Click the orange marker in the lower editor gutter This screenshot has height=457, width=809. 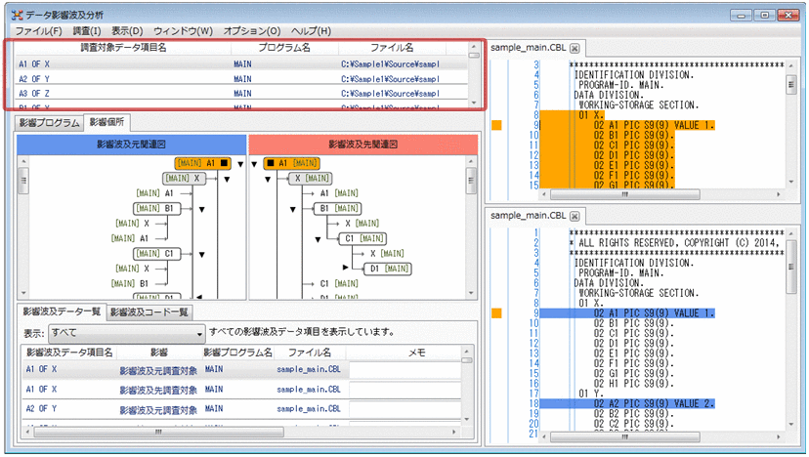click(x=496, y=313)
